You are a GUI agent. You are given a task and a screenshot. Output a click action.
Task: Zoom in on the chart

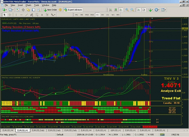(127, 10)
